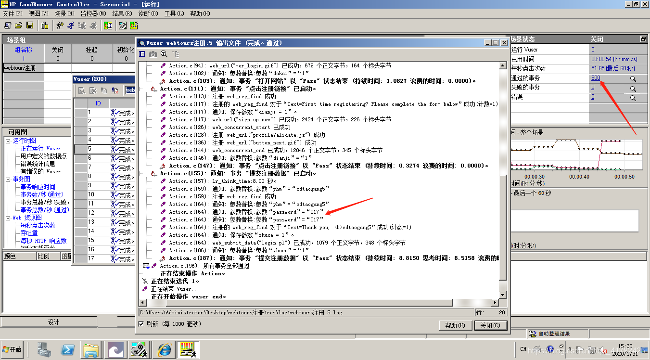The image size is (650, 360).
Task: Open 监控器(M) menu
Action: 93,13
